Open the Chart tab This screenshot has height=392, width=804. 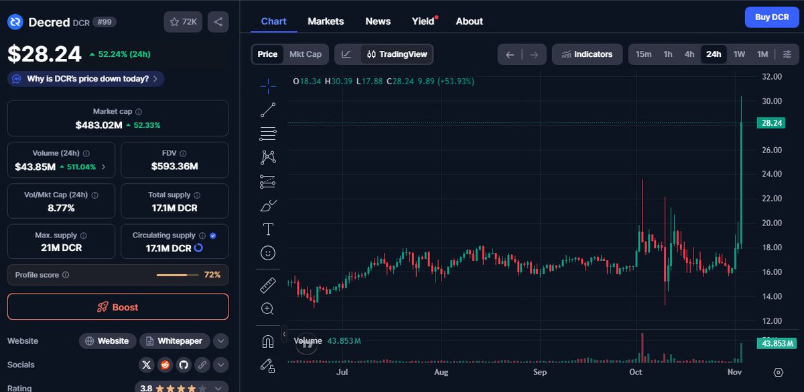(273, 21)
